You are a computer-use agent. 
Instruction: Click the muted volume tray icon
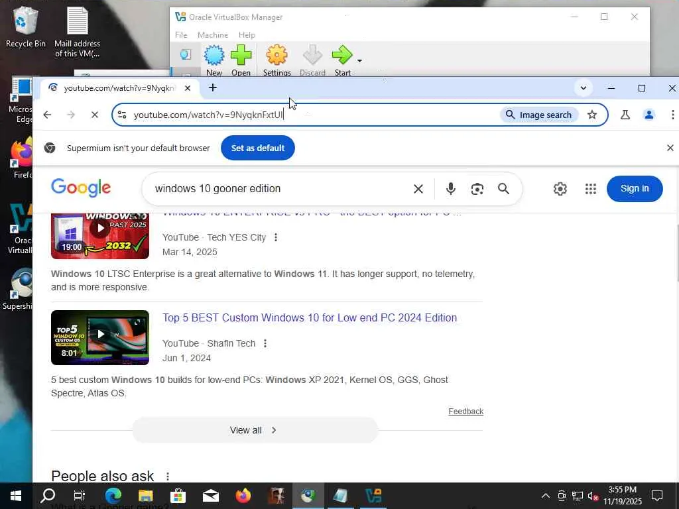593,496
